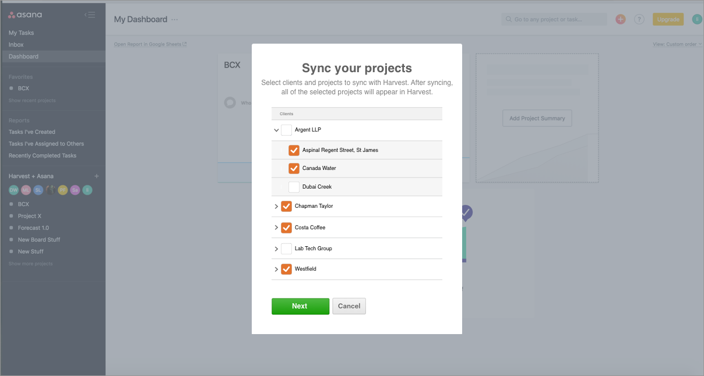Click Show more projects link
This screenshot has width=704, height=376.
pyautogui.click(x=30, y=264)
